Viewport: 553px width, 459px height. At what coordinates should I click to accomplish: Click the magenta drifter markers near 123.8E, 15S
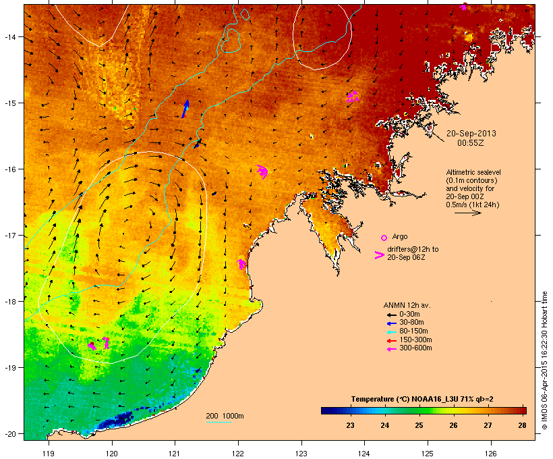[x=352, y=97]
